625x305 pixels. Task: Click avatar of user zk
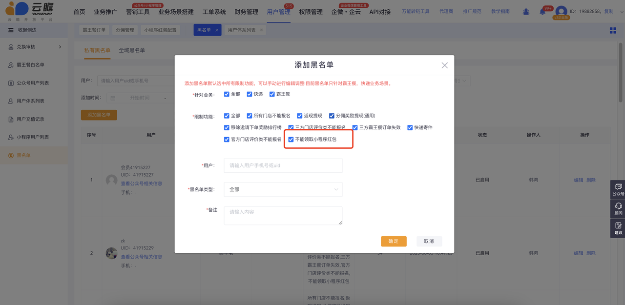pos(111,253)
